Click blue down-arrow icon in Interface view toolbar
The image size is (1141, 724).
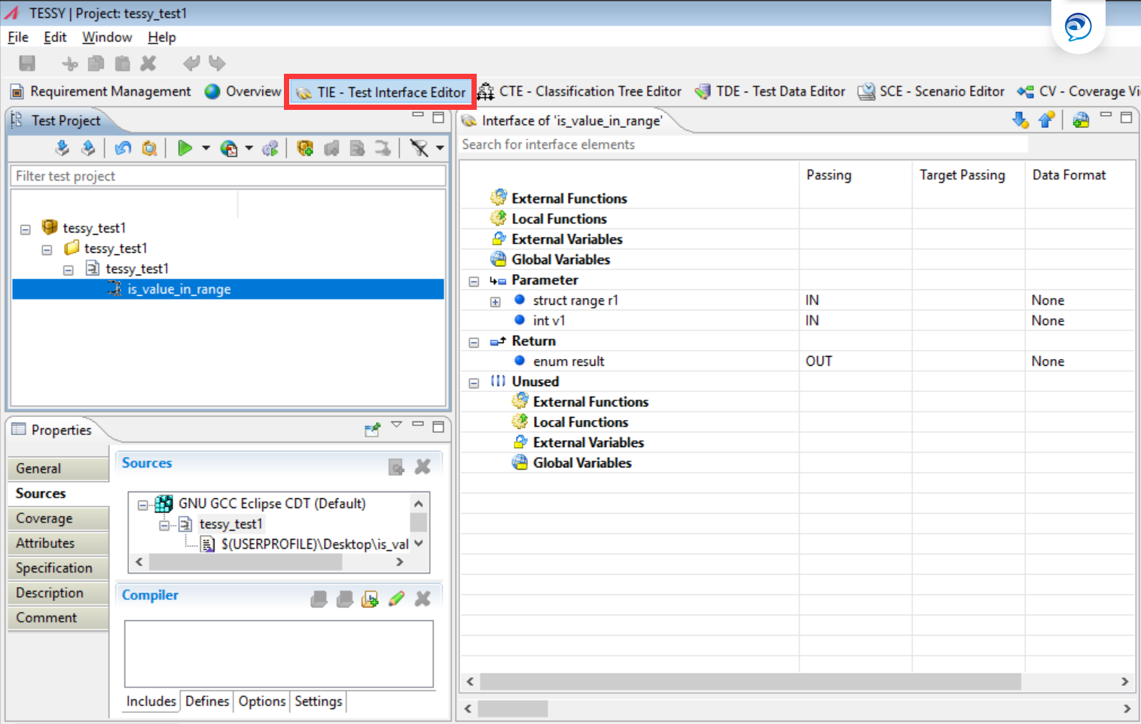click(x=1020, y=120)
